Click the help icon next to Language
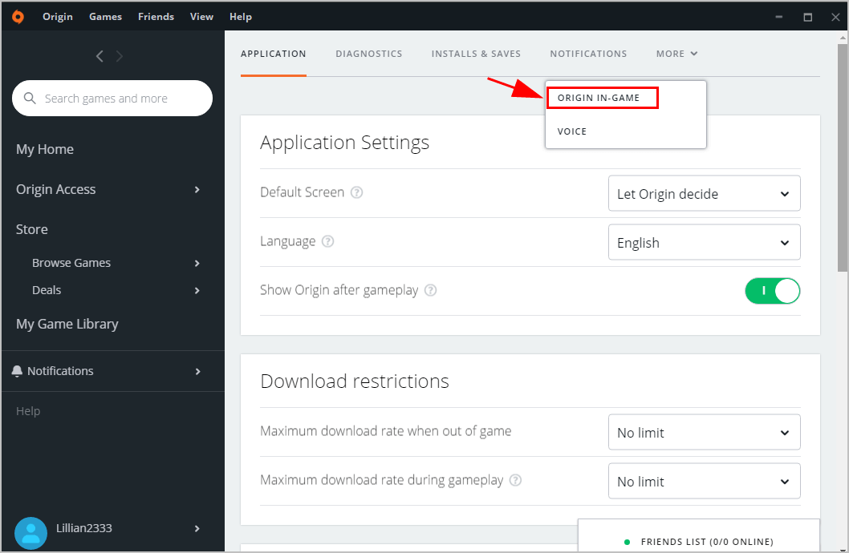Viewport: 849px width, 553px height. point(328,242)
